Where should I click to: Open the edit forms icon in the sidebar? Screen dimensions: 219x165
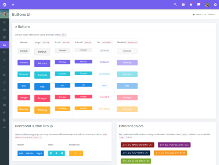coord(4,82)
